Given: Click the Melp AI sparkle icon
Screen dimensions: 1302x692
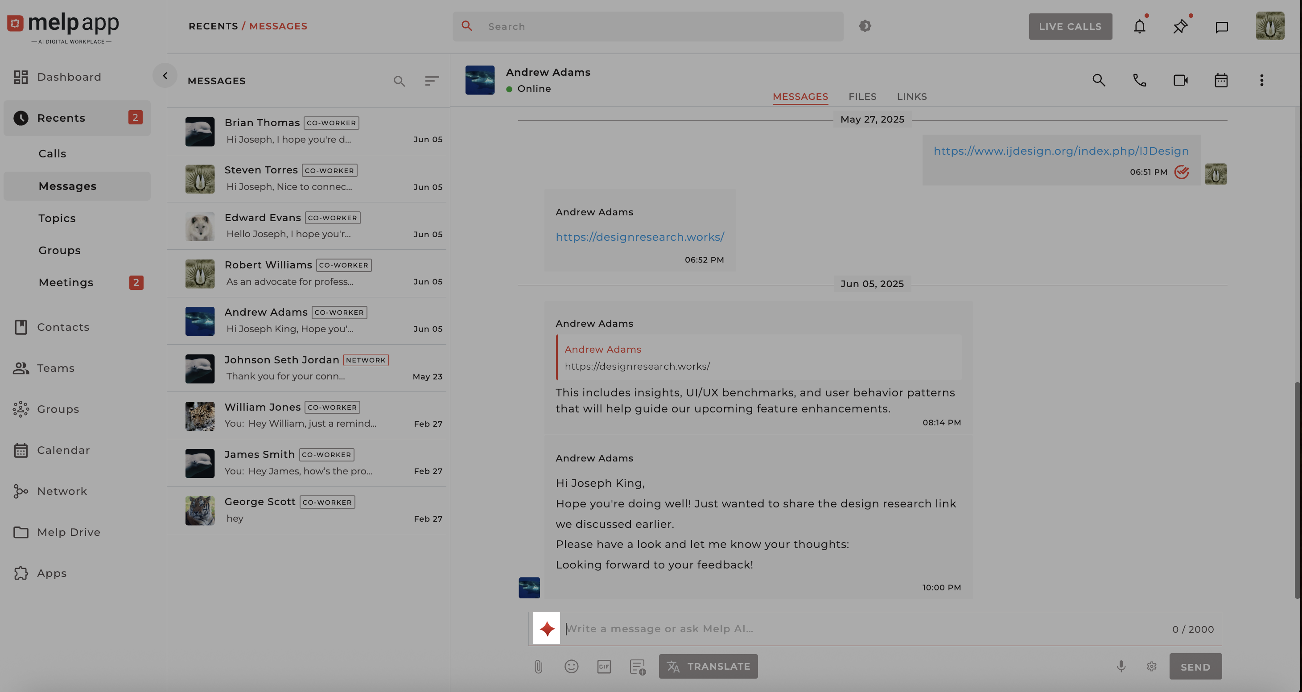Looking at the screenshot, I should pyautogui.click(x=546, y=628).
